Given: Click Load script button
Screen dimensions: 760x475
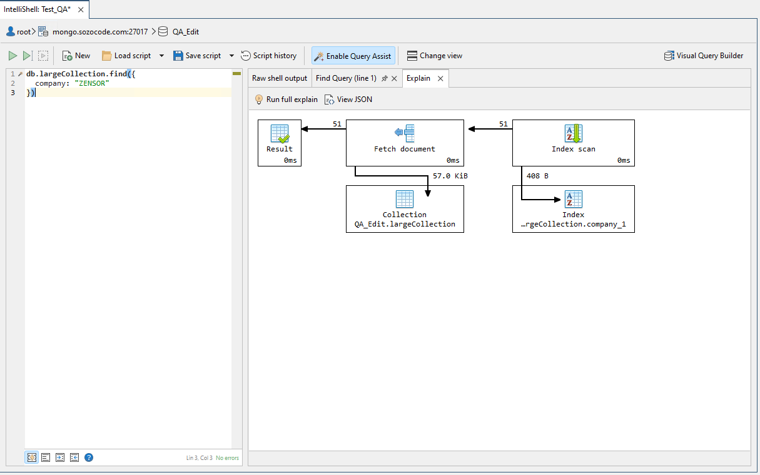Looking at the screenshot, I should [x=126, y=56].
